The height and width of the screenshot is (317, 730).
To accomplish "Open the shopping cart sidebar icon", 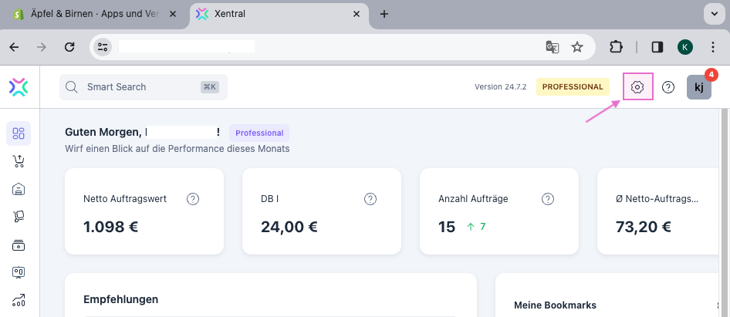I will tap(19, 161).
